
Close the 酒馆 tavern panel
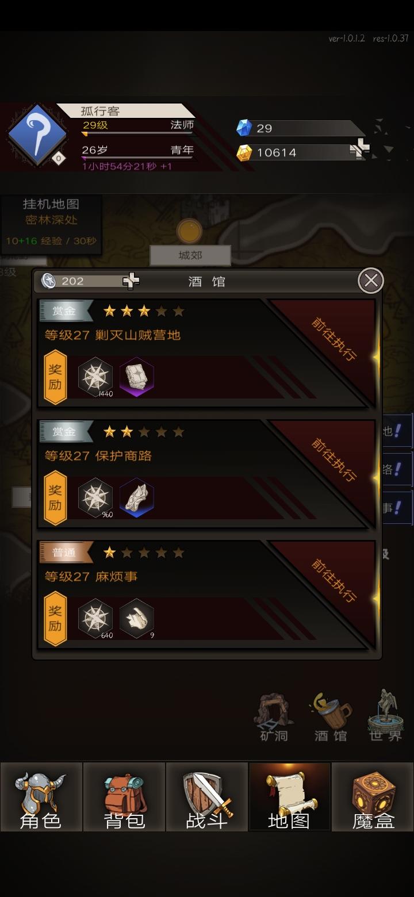pos(371,281)
